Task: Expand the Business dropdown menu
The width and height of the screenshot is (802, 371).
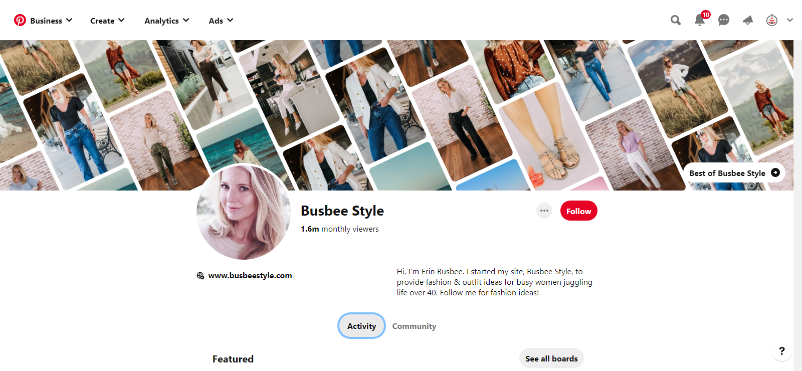Action: click(x=51, y=21)
